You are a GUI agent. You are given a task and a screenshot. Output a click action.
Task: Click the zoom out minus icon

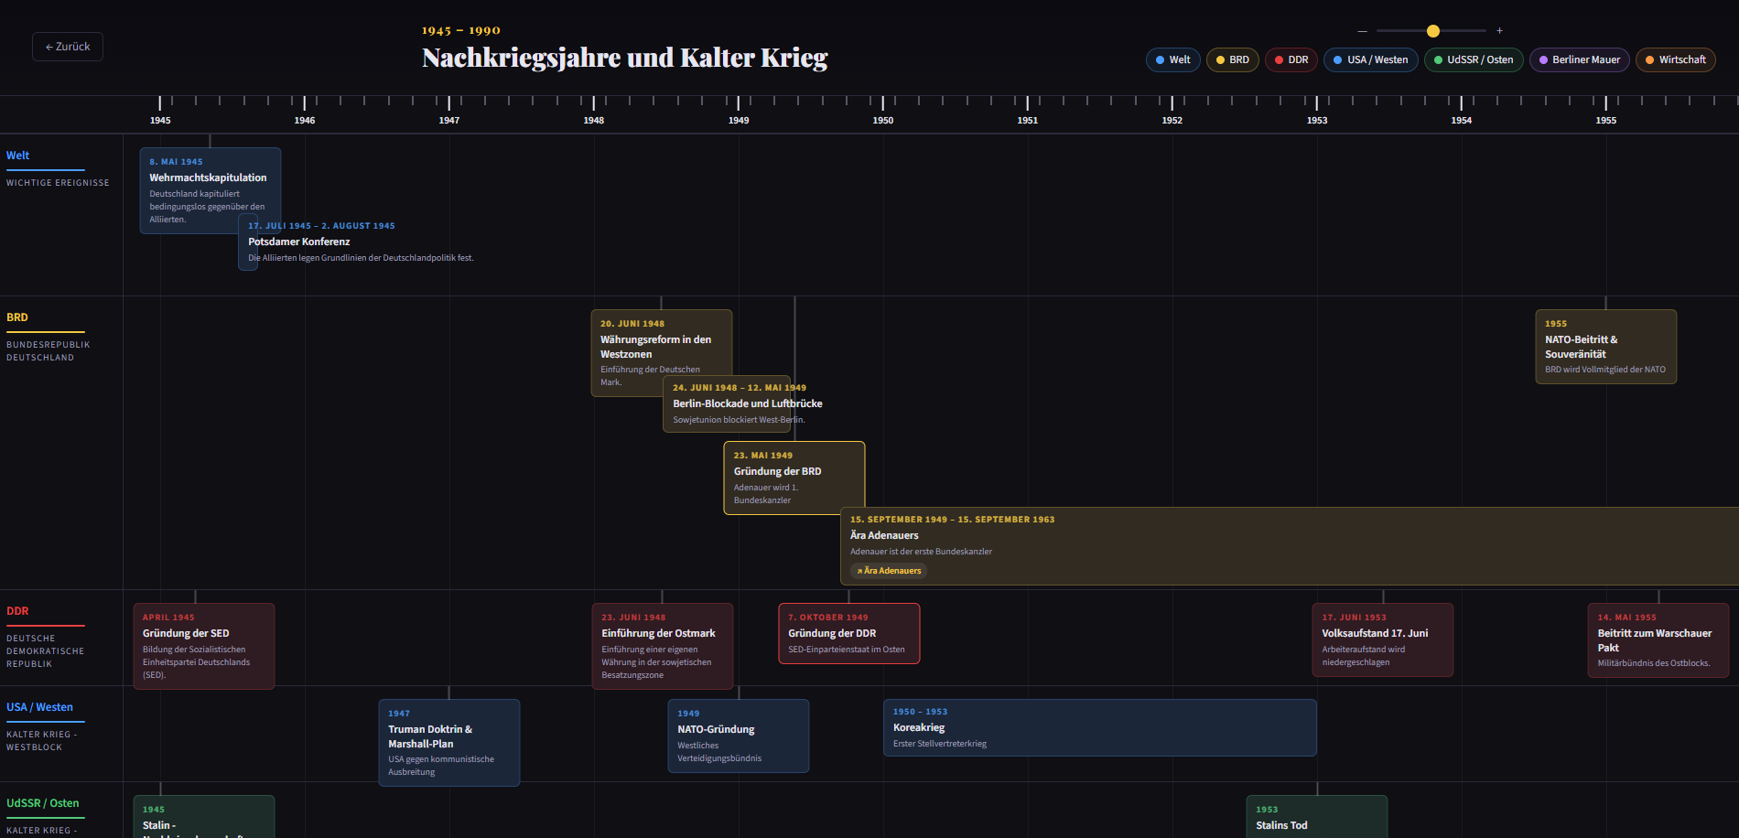pos(1362,31)
